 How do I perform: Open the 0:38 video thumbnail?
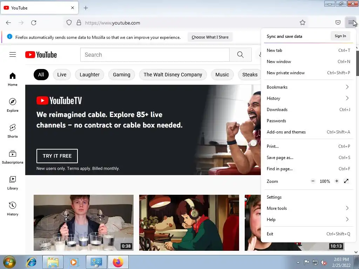pos(83,223)
